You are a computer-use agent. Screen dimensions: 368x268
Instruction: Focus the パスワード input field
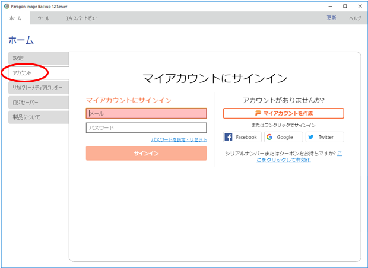pyautogui.click(x=146, y=128)
